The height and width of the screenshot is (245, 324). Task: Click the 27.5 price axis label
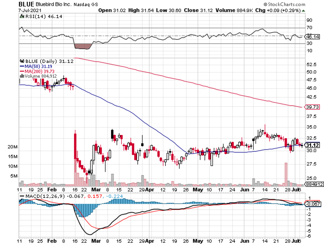pos(312,164)
